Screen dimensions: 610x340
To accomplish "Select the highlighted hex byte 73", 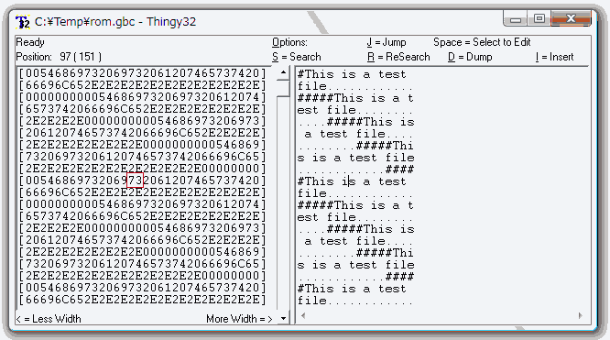I will 135,181.
